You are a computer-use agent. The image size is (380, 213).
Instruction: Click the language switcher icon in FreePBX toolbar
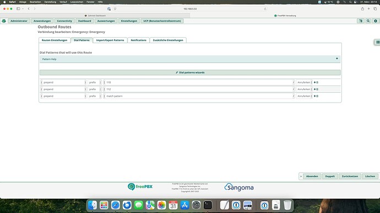pyautogui.click(x=361, y=21)
